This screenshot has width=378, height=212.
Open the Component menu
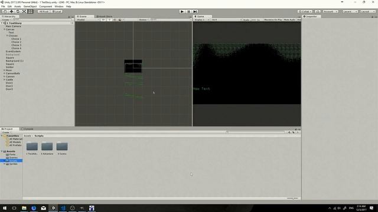click(45, 6)
